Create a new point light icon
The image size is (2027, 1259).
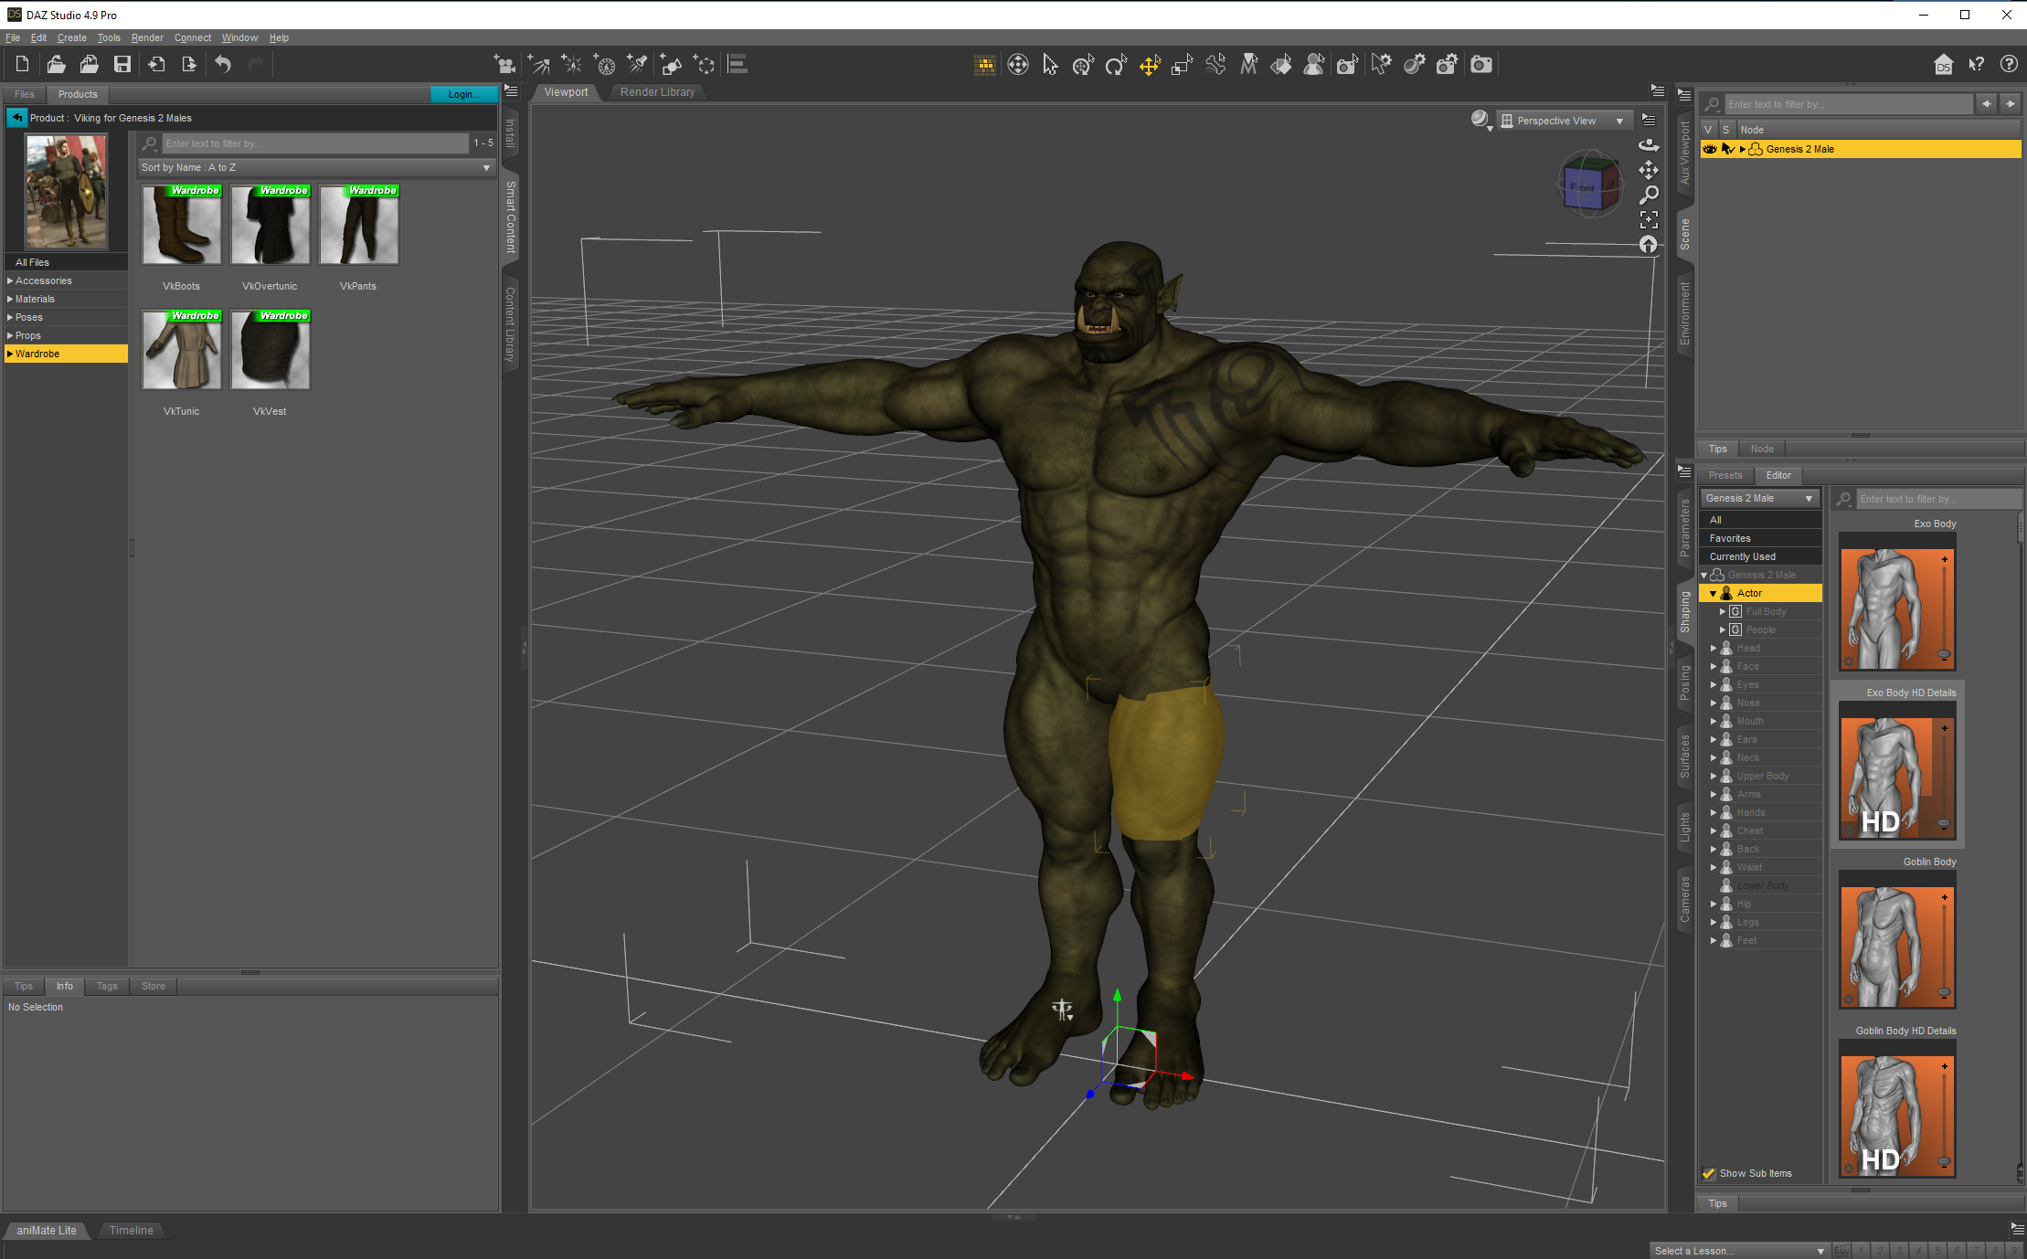coord(571,64)
